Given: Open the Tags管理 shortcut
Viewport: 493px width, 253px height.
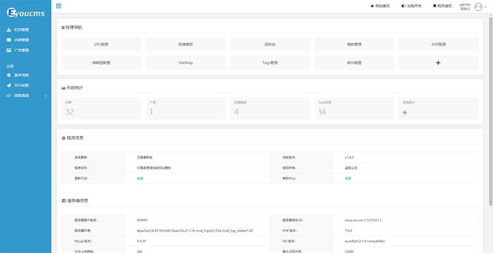Looking at the screenshot, I should pyautogui.click(x=270, y=63).
